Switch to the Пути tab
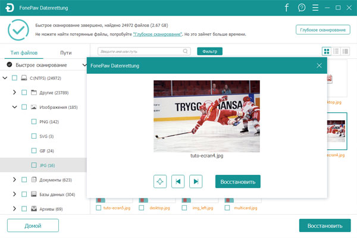Image resolution: width=357 pixels, height=238 pixels. (65, 52)
